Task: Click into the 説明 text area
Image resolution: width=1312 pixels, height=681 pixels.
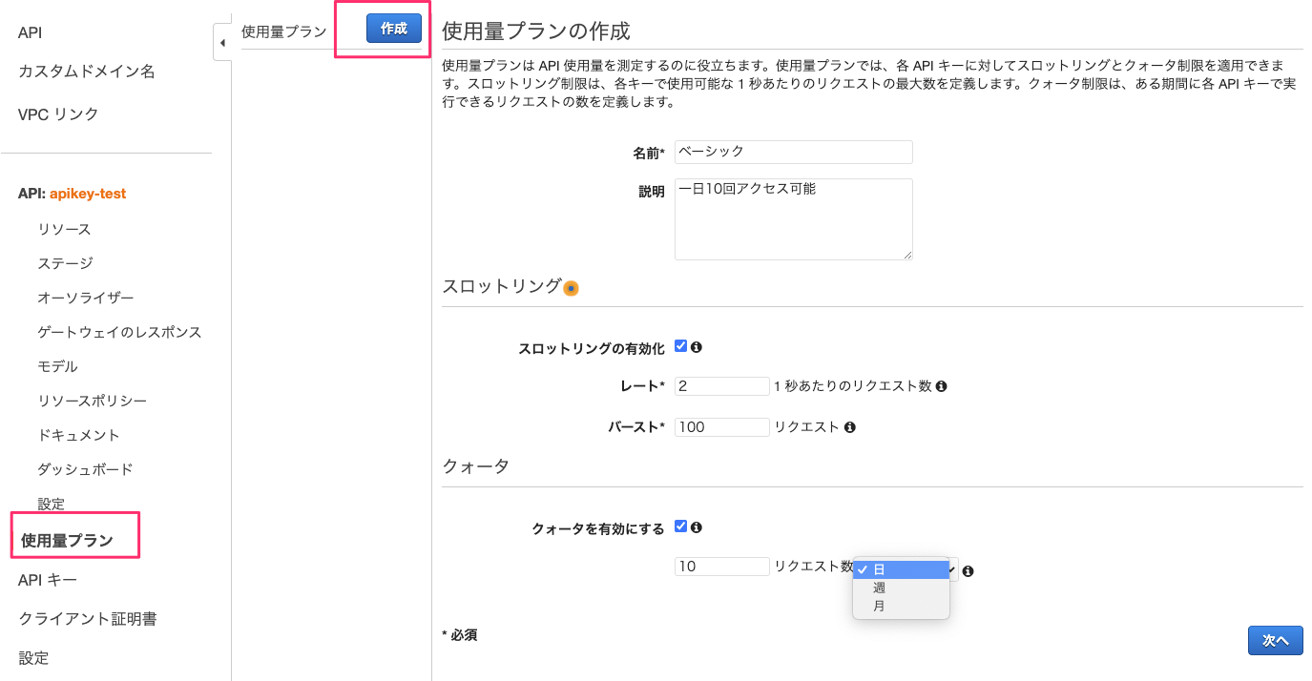Action: click(x=793, y=218)
